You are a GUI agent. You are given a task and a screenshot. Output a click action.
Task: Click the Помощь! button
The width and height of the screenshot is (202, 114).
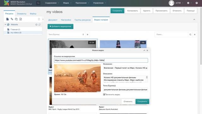[x=191, y=11]
